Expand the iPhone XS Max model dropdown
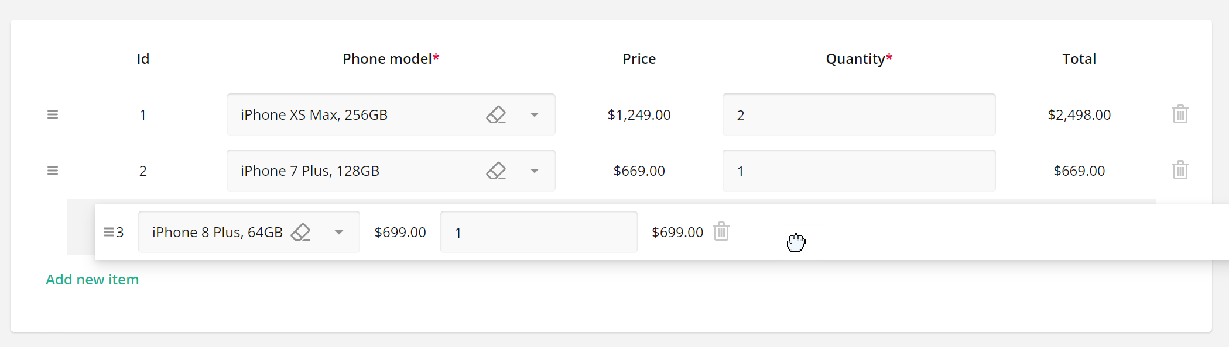 tap(535, 114)
